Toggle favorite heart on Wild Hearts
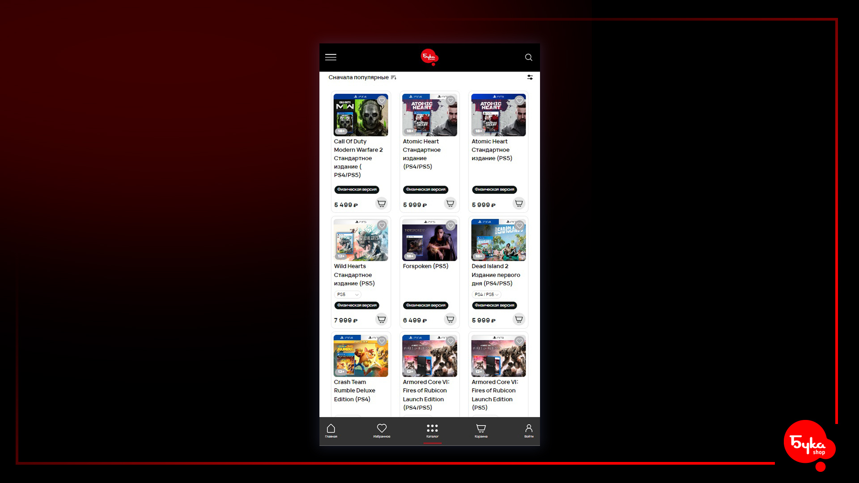The height and width of the screenshot is (483, 859). [382, 225]
